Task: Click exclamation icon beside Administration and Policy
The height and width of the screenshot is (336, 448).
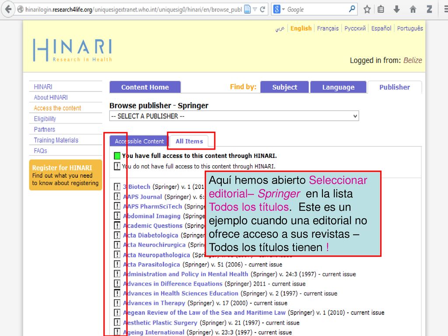Action: pyautogui.click(x=117, y=274)
